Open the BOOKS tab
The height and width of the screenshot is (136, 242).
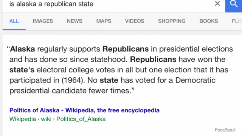209,21
